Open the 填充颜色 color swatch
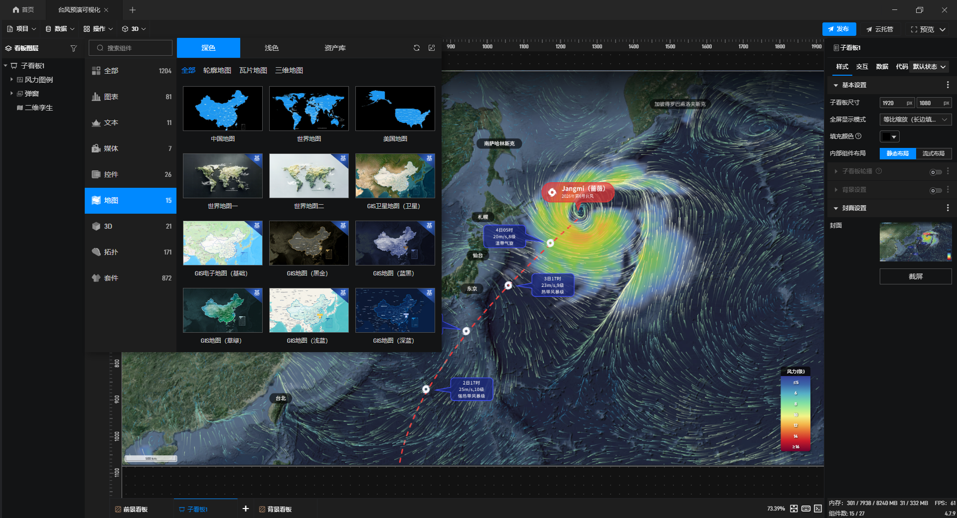 890,136
